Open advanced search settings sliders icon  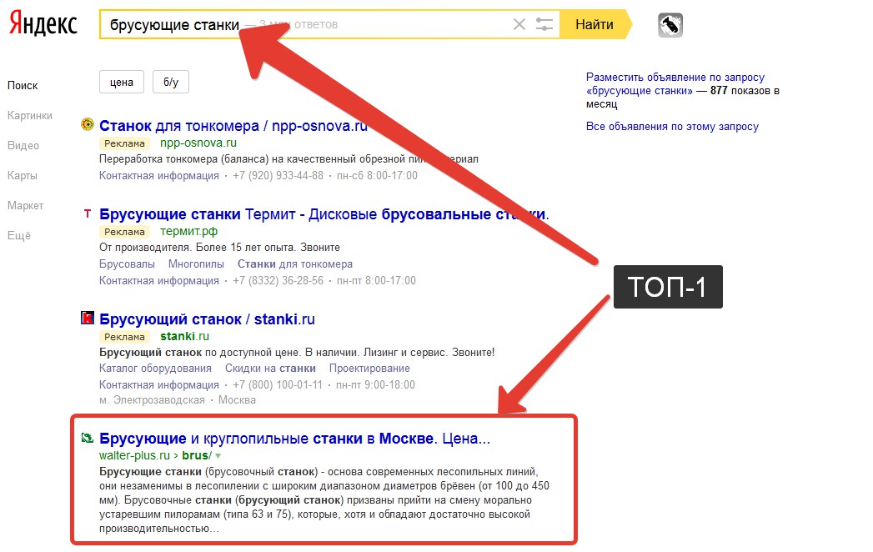544,24
